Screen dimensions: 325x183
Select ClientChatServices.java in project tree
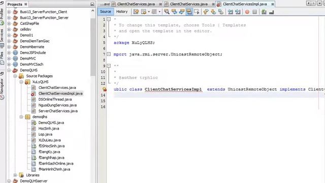(57, 87)
